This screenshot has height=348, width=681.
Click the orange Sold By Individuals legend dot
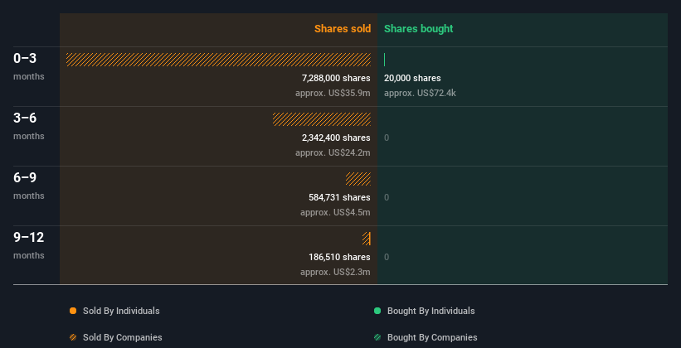(x=73, y=311)
